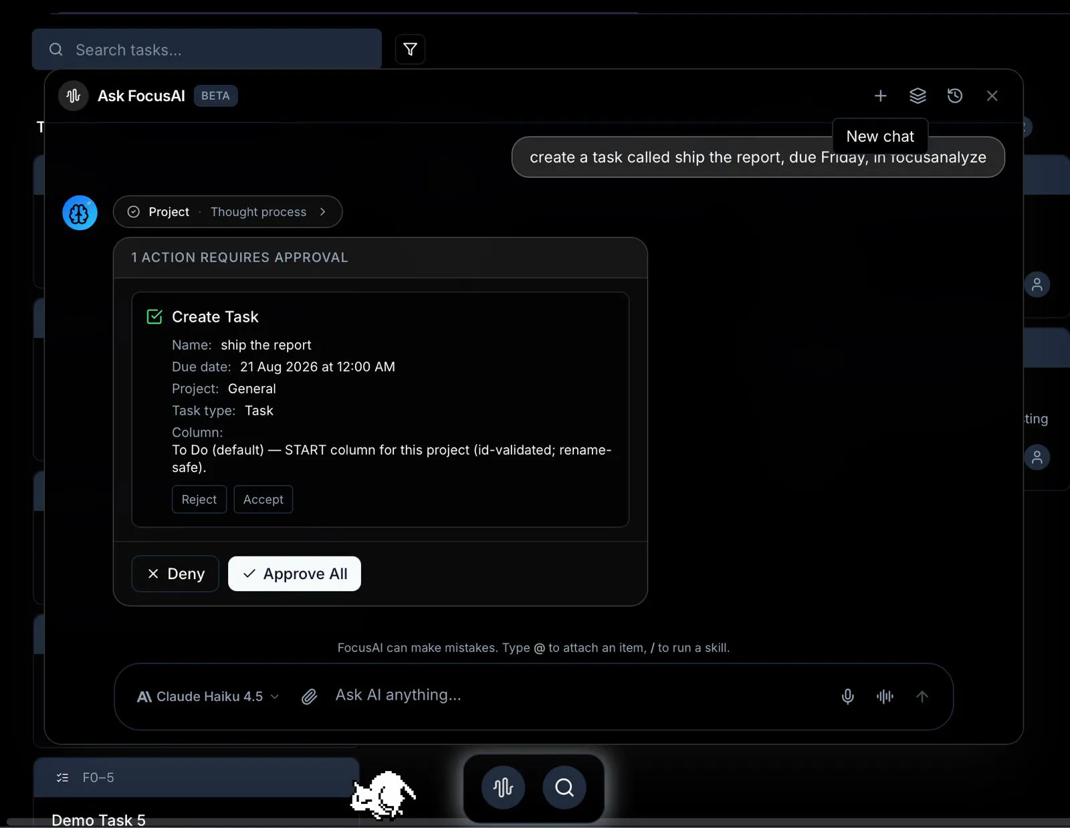Viewport: 1070px width, 828px height.
Task: Click the user message about ship the report
Action: point(758,158)
